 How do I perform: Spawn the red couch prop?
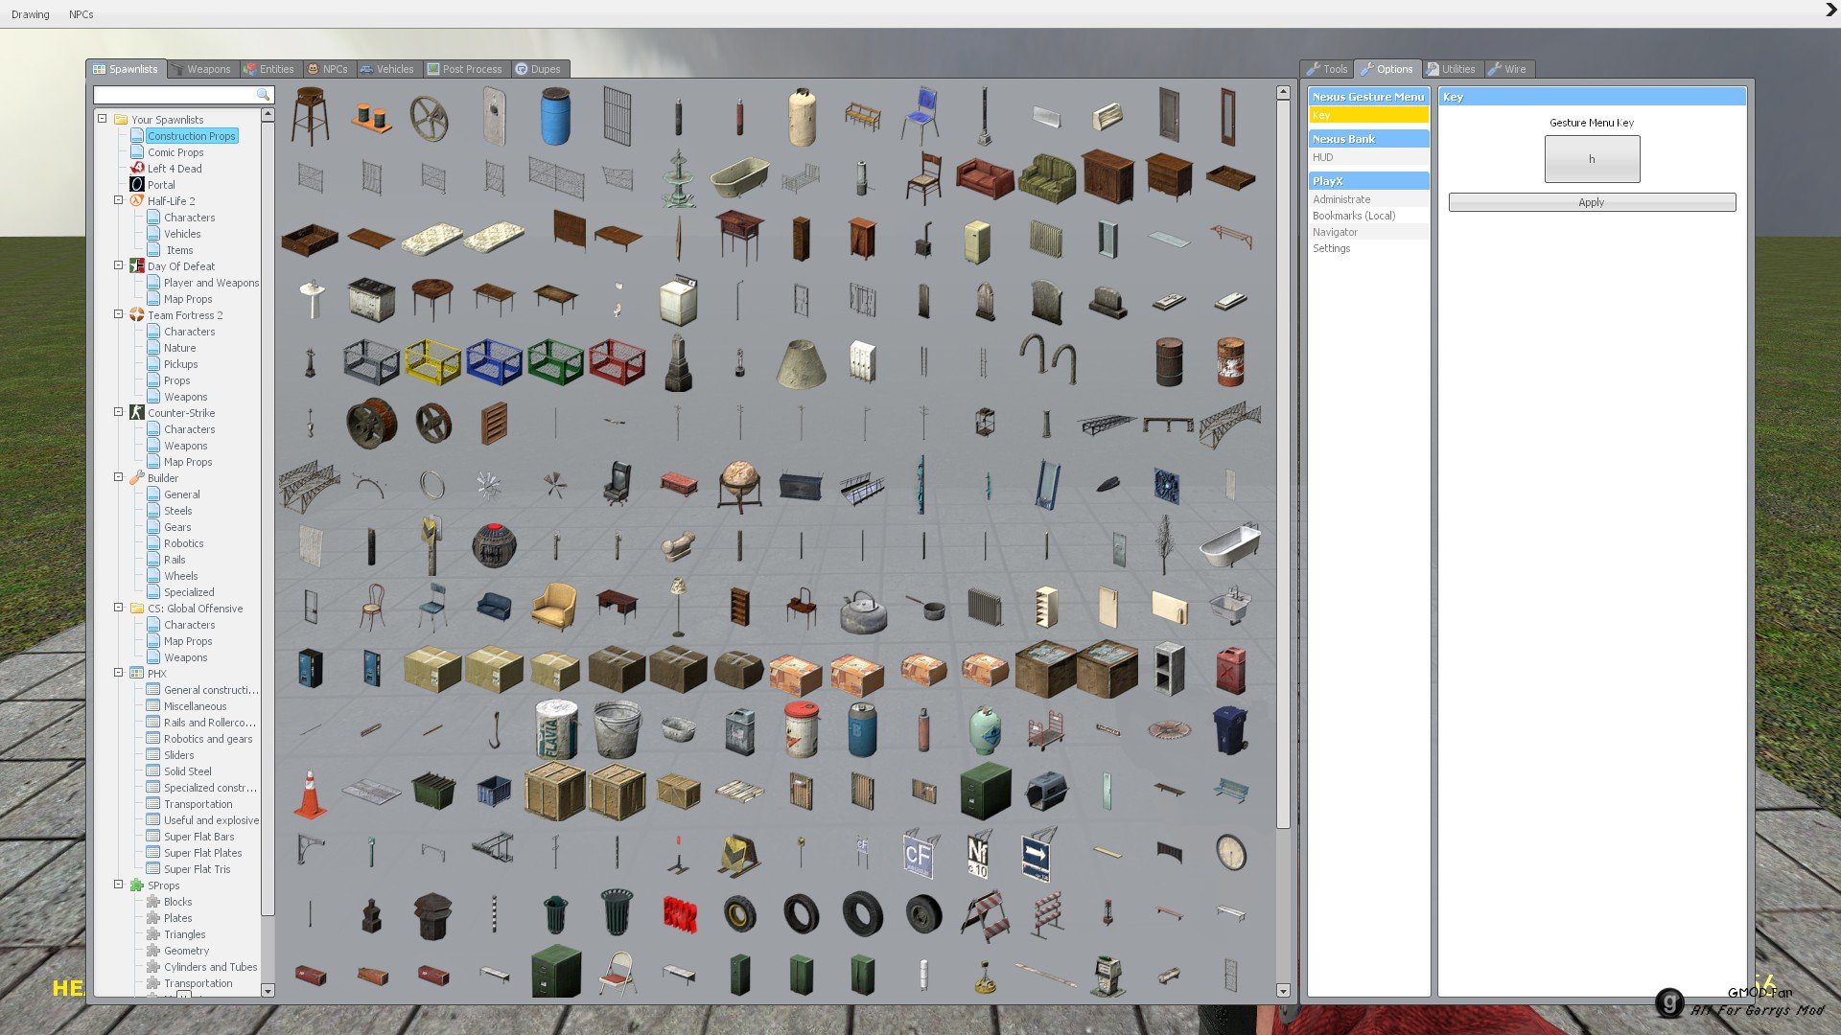pos(985,178)
